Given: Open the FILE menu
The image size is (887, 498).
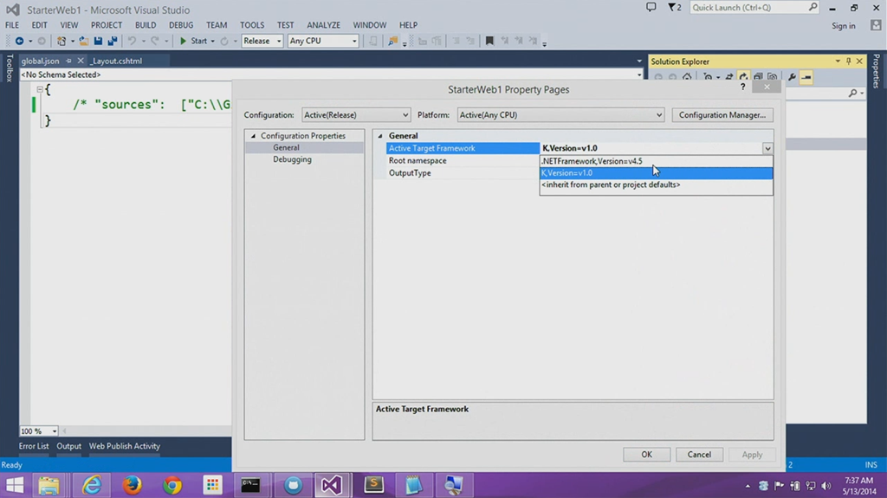Looking at the screenshot, I should click(12, 25).
